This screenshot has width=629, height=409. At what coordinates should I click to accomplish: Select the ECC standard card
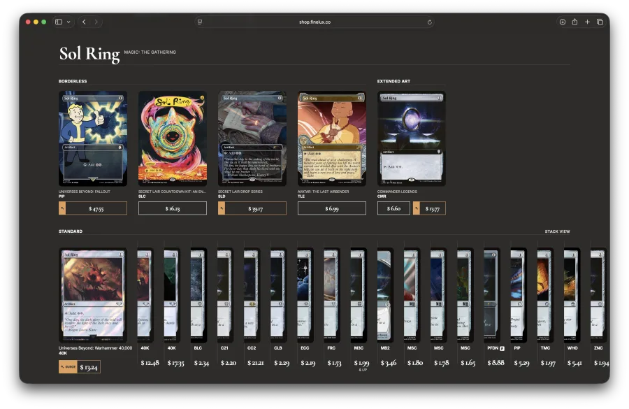(305, 294)
